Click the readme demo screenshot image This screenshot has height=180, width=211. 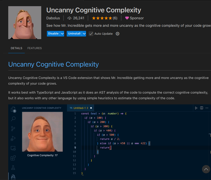pyautogui.click(x=109, y=142)
